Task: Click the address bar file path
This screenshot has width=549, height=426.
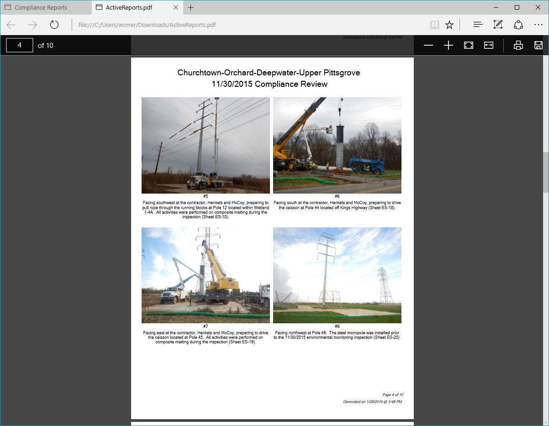Action: pyautogui.click(x=147, y=25)
